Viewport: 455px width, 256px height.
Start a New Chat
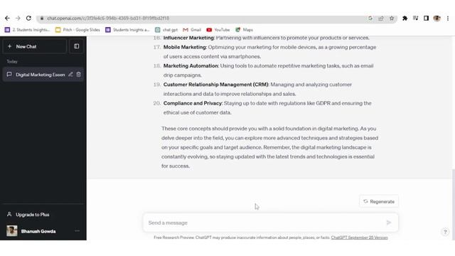(x=35, y=46)
